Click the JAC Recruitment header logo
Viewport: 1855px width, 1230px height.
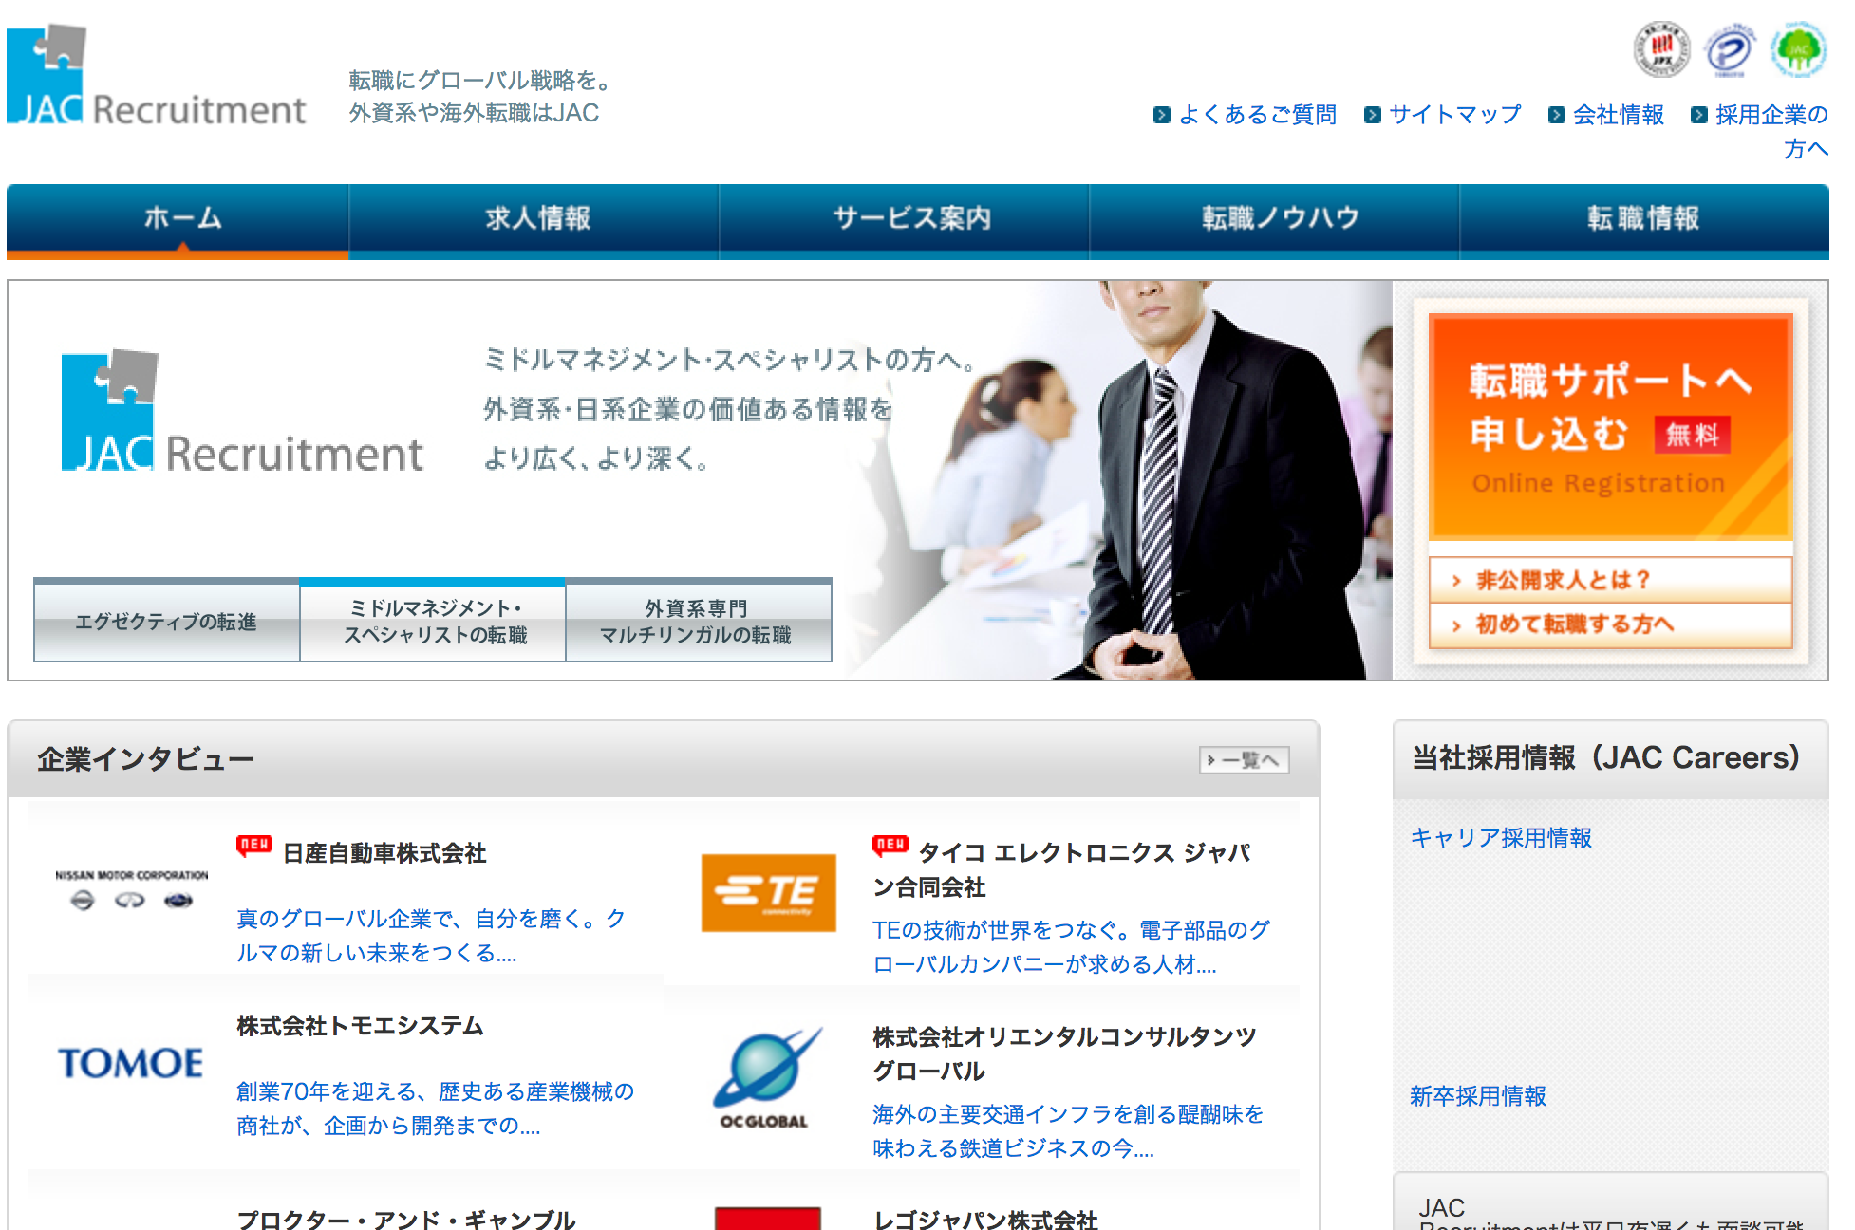click(156, 78)
